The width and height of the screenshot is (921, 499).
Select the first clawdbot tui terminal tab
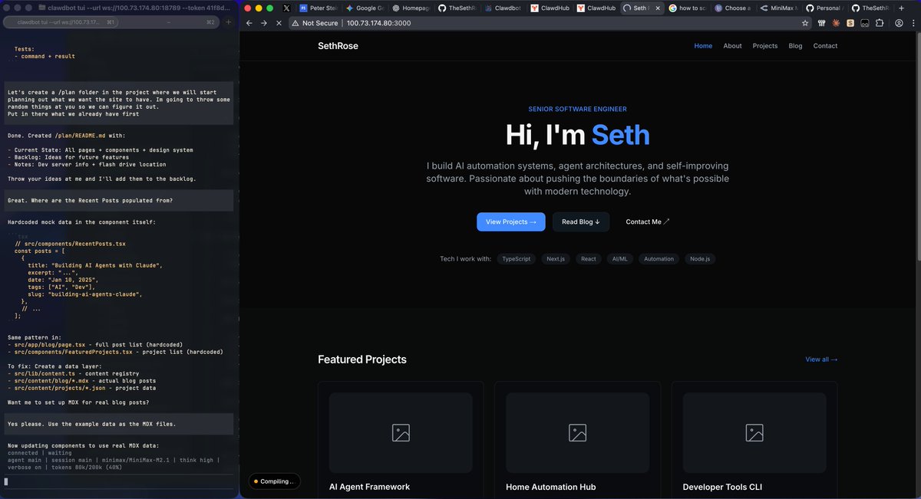click(61, 22)
